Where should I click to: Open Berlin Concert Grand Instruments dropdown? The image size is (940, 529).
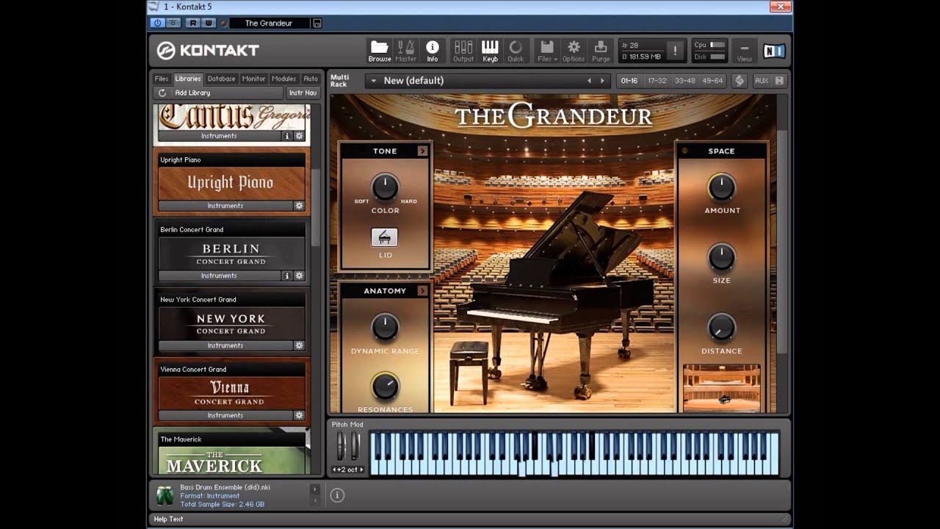220,276
